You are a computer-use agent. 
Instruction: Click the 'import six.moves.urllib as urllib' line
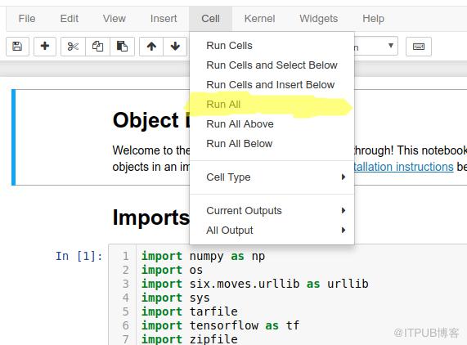point(255,284)
